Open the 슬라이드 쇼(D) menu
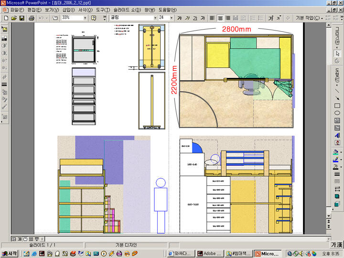The width and height of the screenshot is (344, 258). (127, 10)
